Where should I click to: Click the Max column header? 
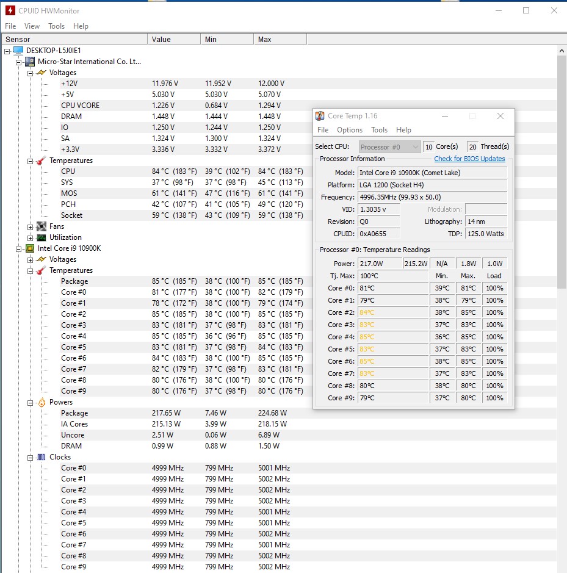pos(280,39)
